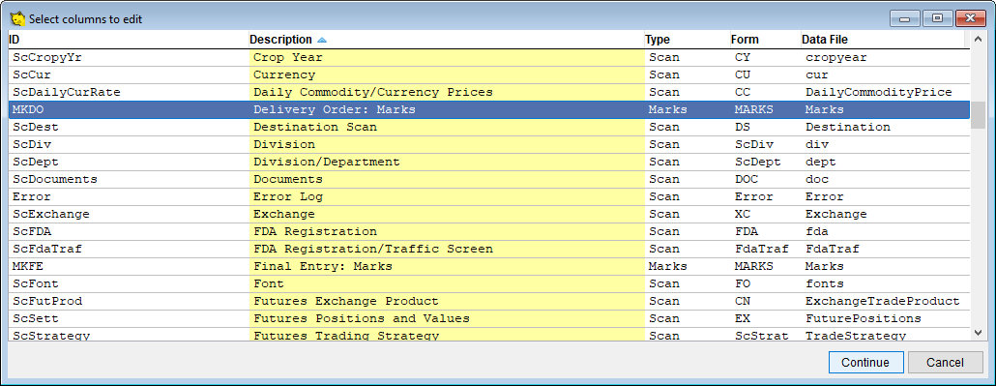Image resolution: width=996 pixels, height=386 pixels.
Task: Click the TradeStrategy data file cell
Action: point(885,335)
